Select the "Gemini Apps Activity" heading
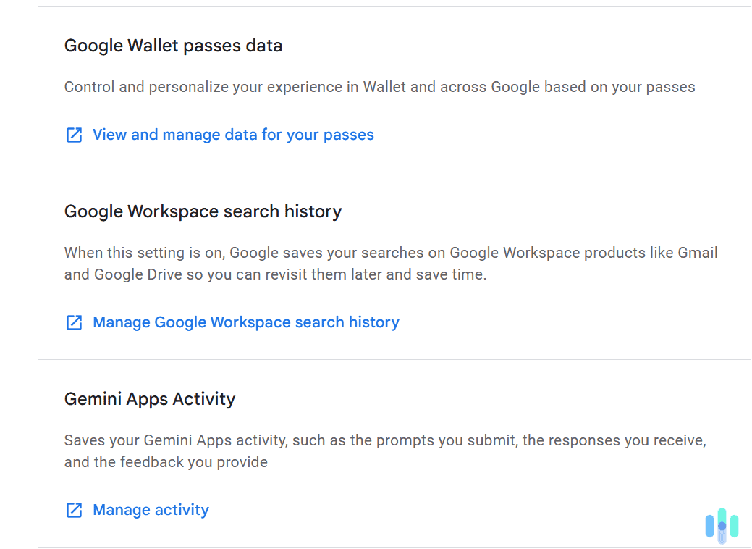The height and width of the screenshot is (549, 752). click(x=149, y=398)
